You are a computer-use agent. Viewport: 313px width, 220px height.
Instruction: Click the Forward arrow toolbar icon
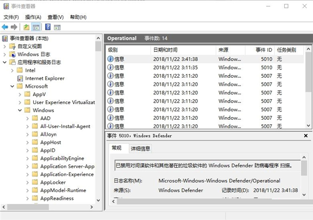click(x=14, y=27)
